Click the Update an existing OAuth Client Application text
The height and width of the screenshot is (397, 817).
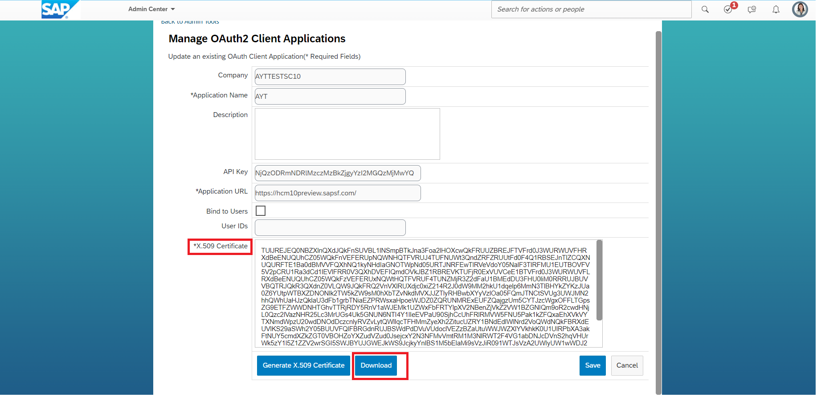click(264, 57)
